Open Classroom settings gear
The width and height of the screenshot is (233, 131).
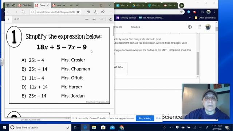tap(190, 27)
